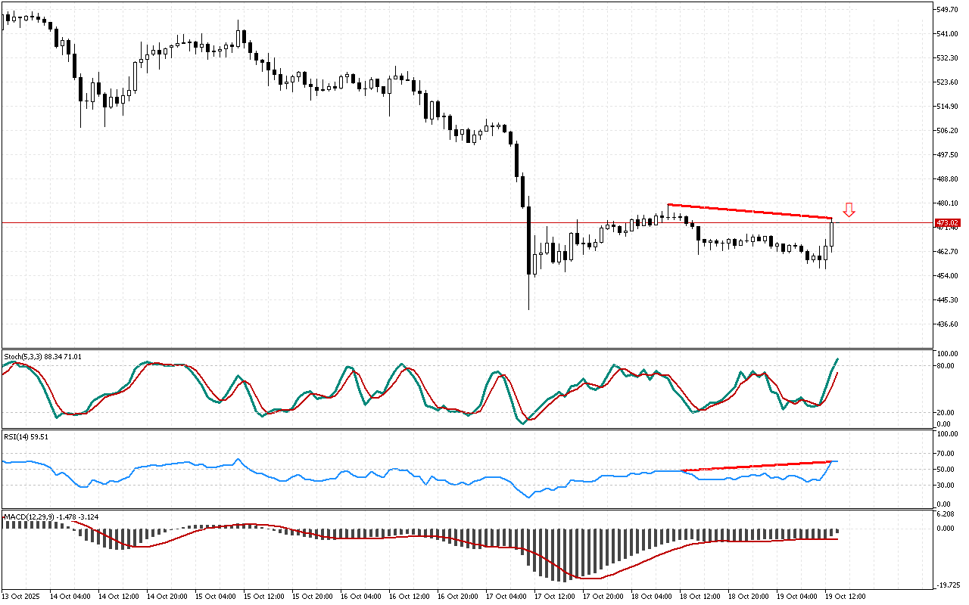Click the red MACD signal line
This screenshot has width=969, height=605.
coord(379,538)
